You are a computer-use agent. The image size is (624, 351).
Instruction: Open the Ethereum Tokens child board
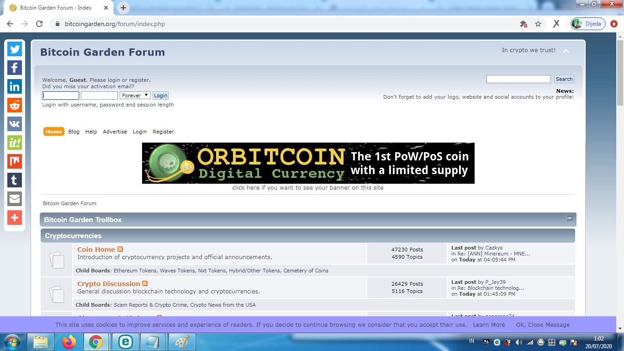click(x=135, y=271)
